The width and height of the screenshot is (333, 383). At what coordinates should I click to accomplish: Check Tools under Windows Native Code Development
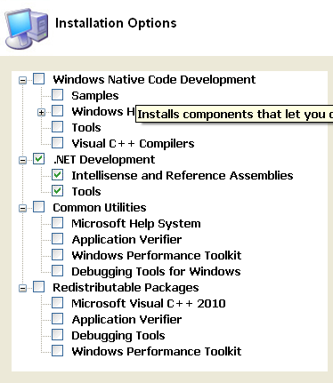(57, 127)
